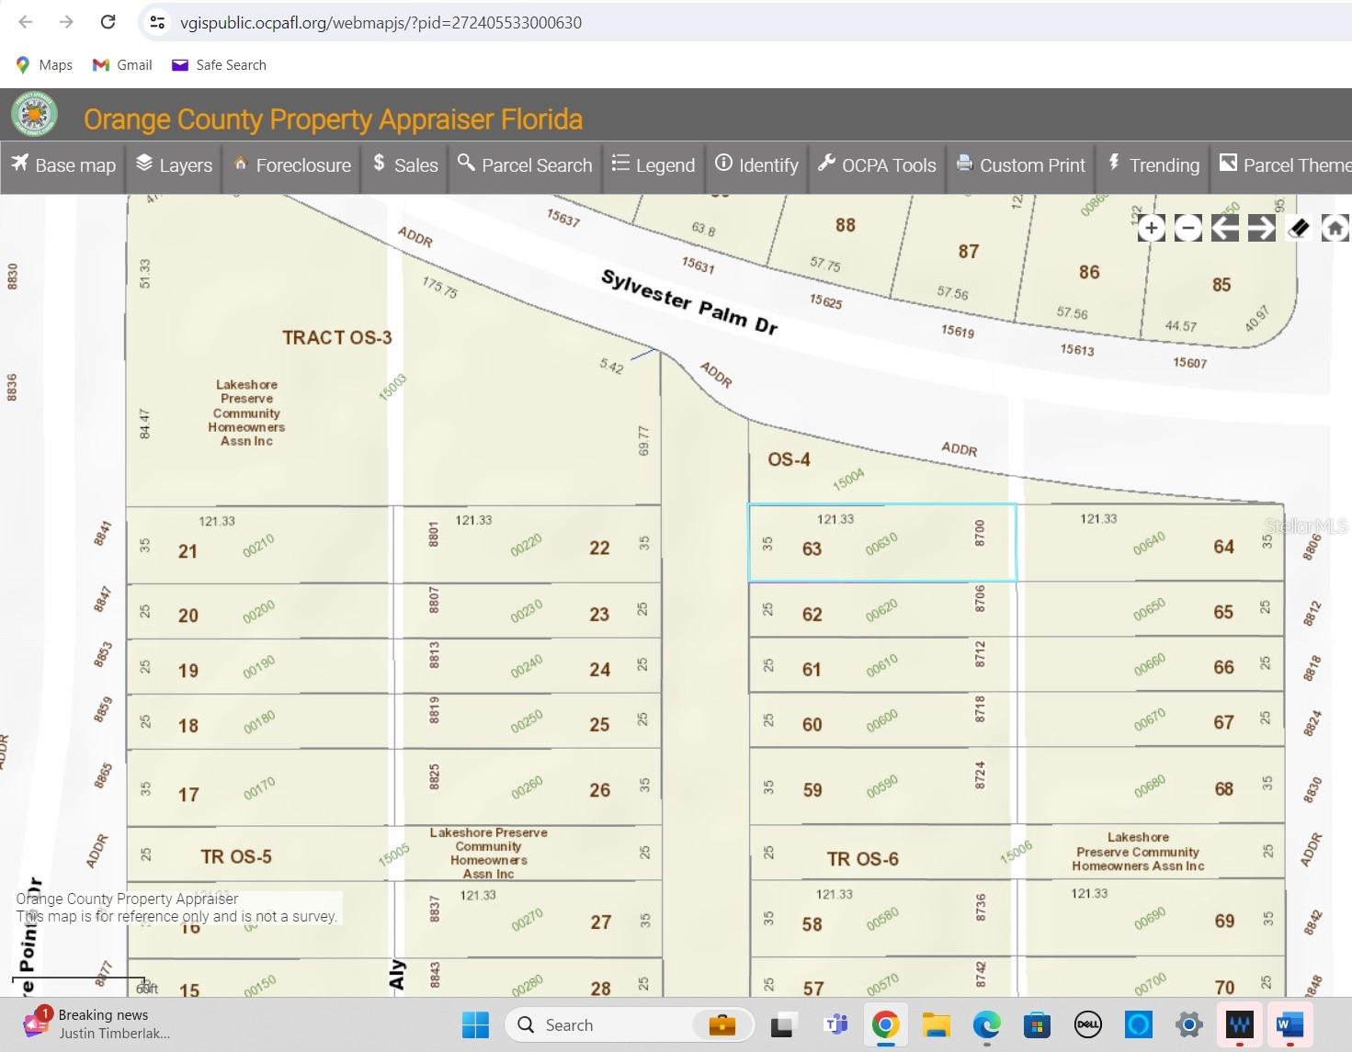Open Parcel Search tool
The width and height of the screenshot is (1352, 1052).
525,165
